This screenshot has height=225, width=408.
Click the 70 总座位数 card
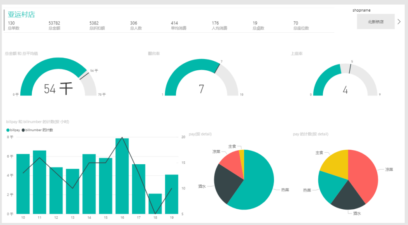(x=301, y=26)
